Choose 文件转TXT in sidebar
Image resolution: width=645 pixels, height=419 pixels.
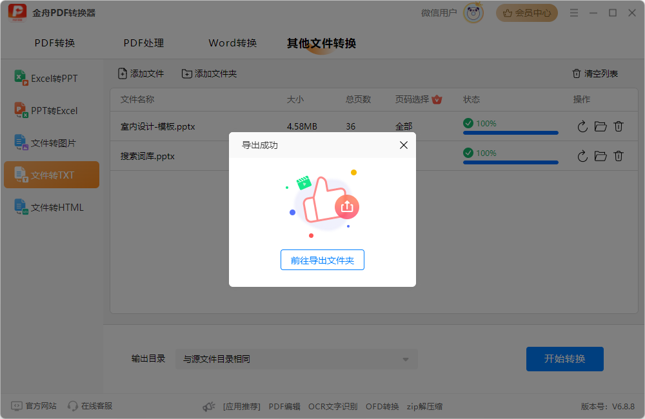tap(52, 175)
